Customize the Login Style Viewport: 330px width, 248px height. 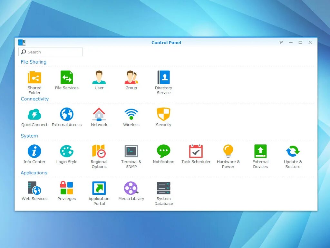pyautogui.click(x=67, y=152)
